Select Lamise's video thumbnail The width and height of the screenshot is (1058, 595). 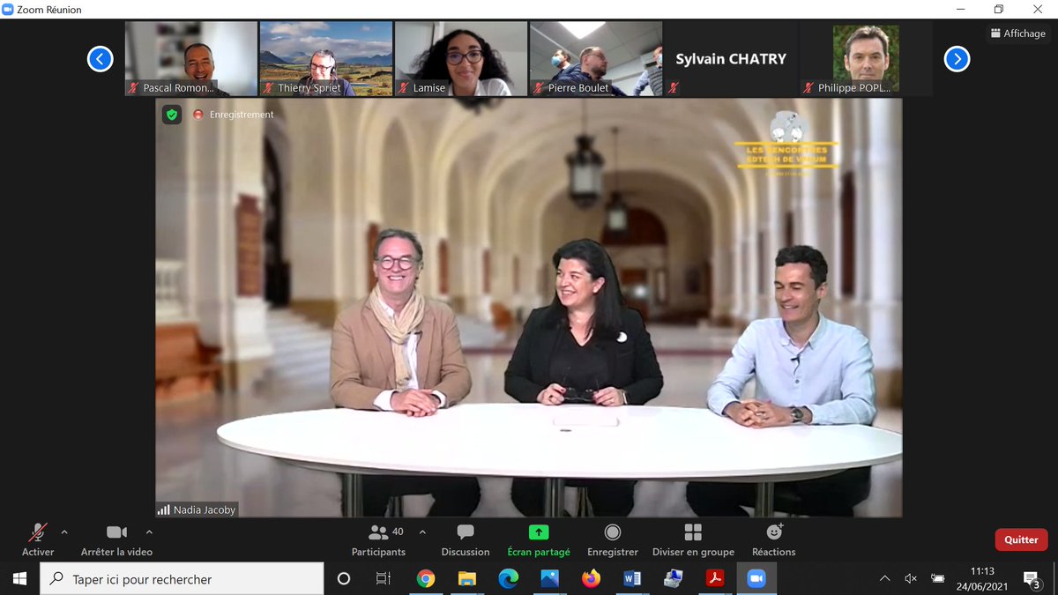461,59
